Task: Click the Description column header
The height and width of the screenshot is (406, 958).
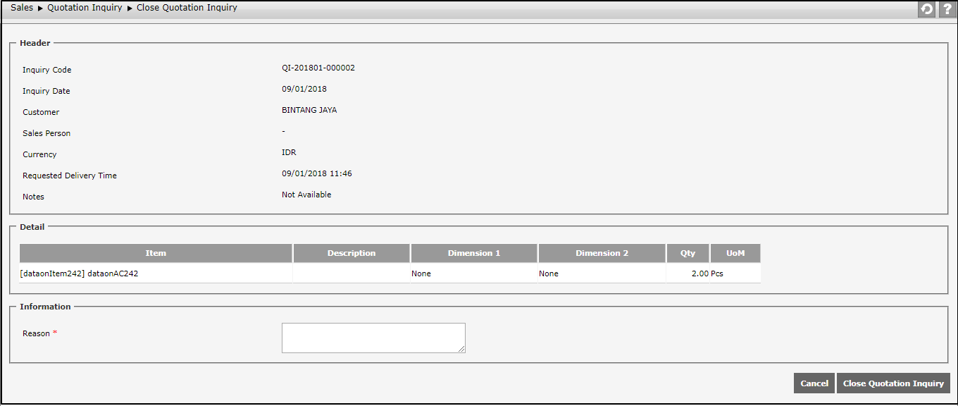Action: click(x=352, y=253)
